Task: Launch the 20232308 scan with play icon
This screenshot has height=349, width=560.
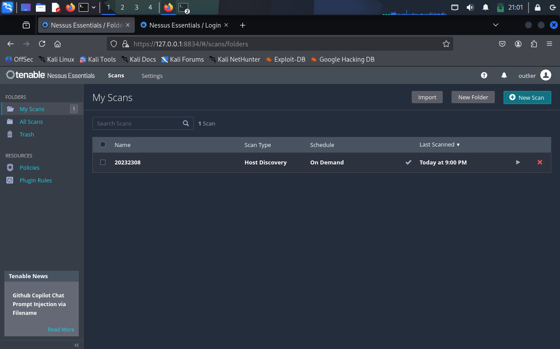Action: 518,162
